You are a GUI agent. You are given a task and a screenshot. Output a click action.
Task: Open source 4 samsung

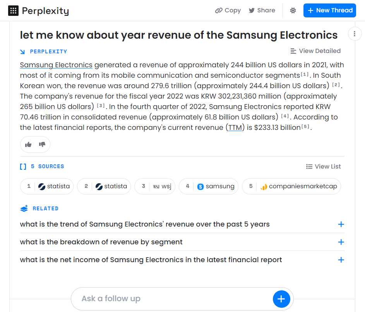click(x=209, y=186)
